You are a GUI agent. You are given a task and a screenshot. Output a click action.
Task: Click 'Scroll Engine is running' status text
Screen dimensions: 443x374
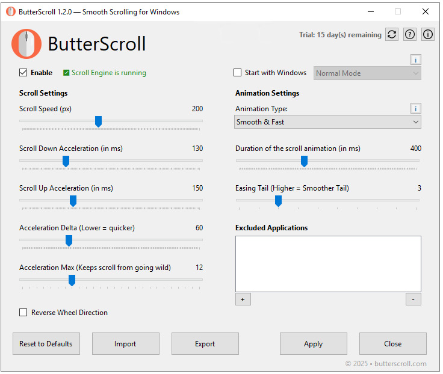pos(109,73)
